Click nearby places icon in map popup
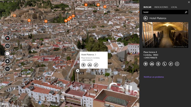This screenshot has width=191, height=107. click(x=90, y=65)
